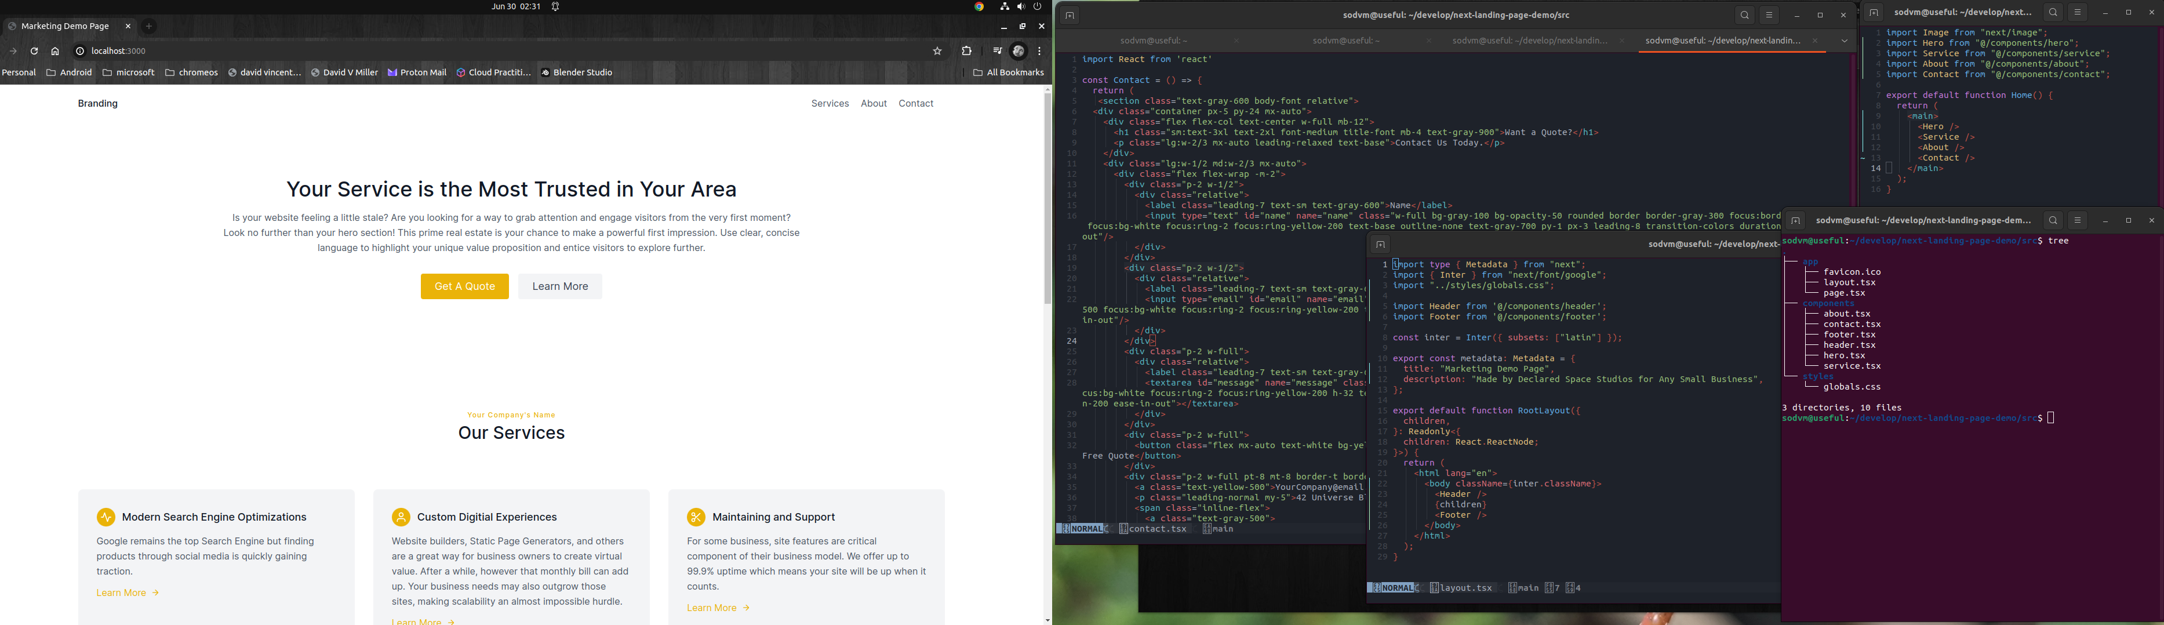
Task: View site information icon beside localhost:3000
Action: point(80,51)
